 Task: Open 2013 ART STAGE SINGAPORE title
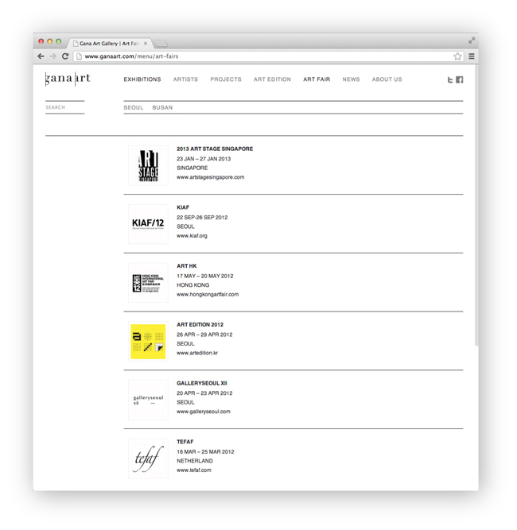[215, 149]
